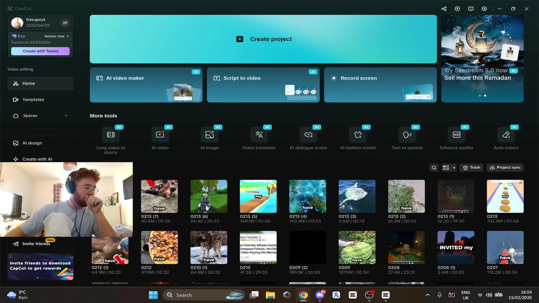
Task: Open project 0210 (1) thumbnail
Action: click(209, 247)
